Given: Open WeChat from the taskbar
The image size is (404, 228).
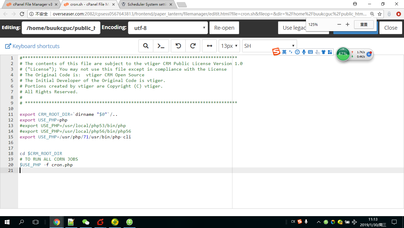Looking at the screenshot, I should 86,222.
